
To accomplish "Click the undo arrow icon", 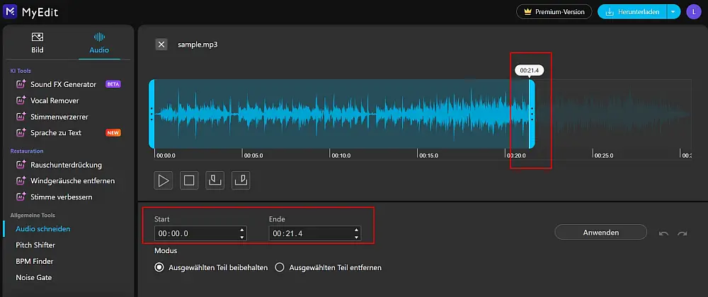I will 663,233.
